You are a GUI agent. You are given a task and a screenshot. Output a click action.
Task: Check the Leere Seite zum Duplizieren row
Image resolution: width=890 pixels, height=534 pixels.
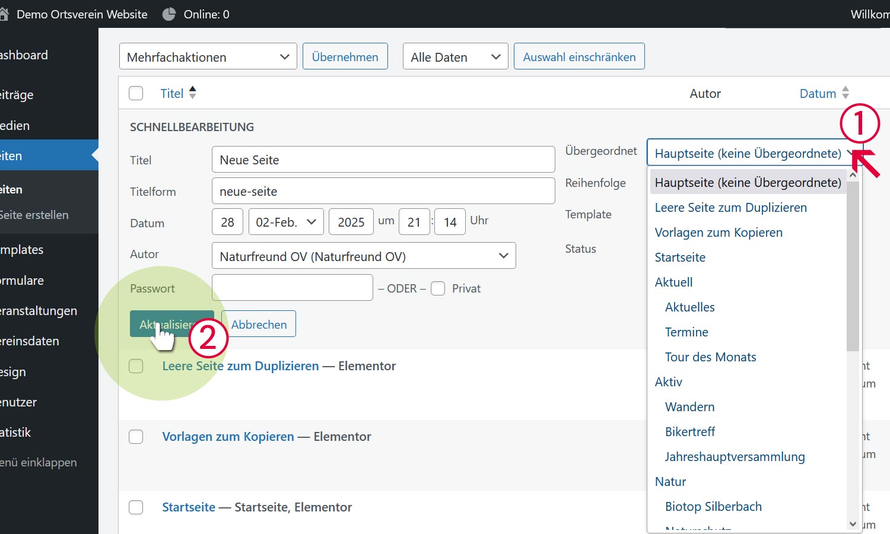pos(136,366)
